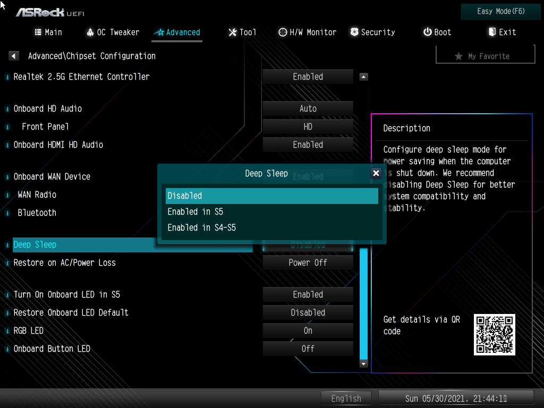Click the H/W Monitor gauge icon
The image size is (544, 408).
(283, 32)
